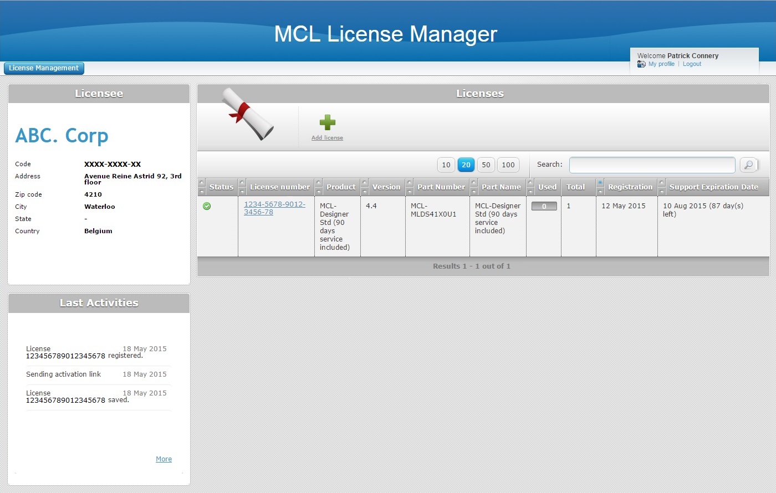Click the Support Expiration Date header
Screen dimensions: 776x493
point(713,187)
